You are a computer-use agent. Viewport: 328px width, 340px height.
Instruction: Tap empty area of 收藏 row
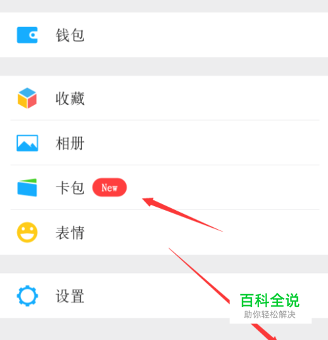[x=197, y=98]
